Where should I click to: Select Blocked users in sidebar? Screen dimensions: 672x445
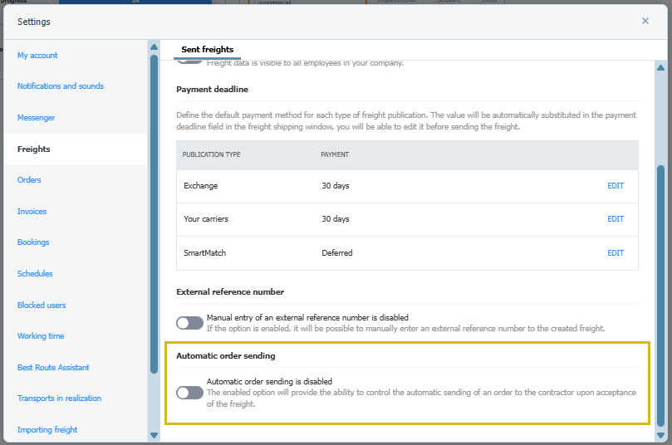tap(42, 306)
